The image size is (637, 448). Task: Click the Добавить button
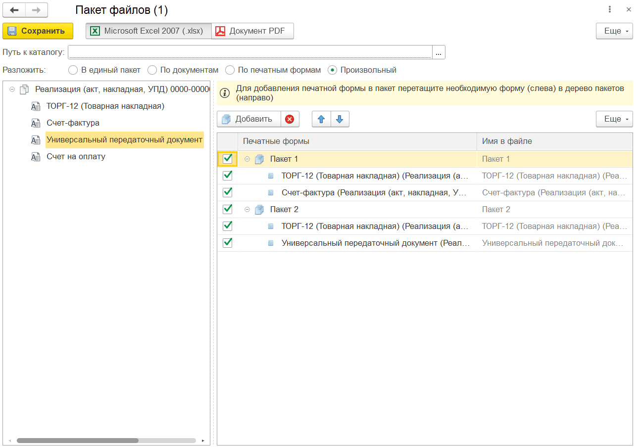click(248, 119)
